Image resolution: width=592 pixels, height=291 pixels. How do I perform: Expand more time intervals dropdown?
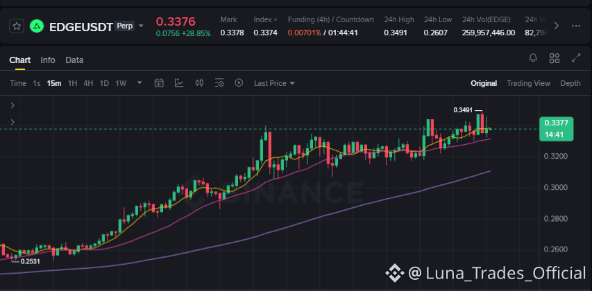click(139, 83)
